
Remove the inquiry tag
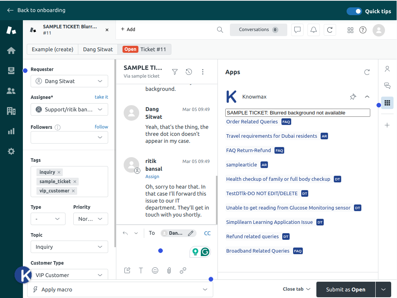tap(59, 172)
